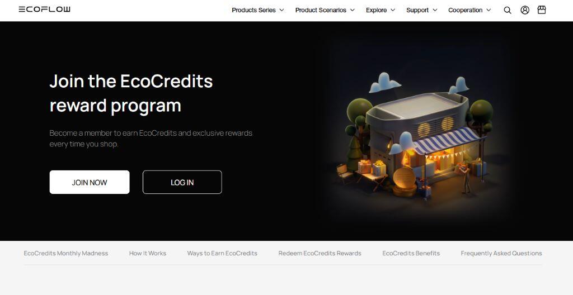Screen dimensions: 573x295
Task: Select the How It Works tab
Action: pos(148,253)
